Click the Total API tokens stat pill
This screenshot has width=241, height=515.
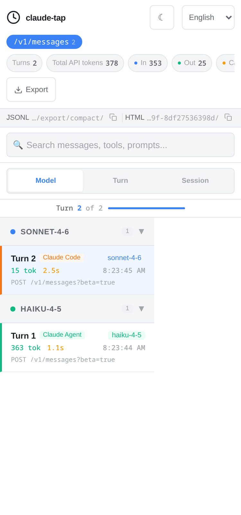[x=85, y=63]
